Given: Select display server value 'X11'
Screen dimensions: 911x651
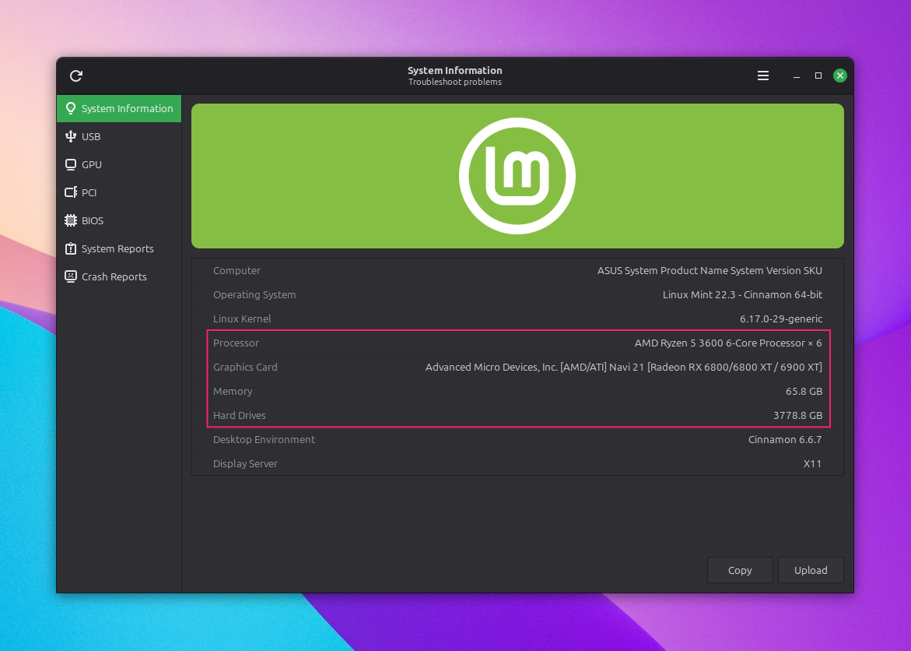Looking at the screenshot, I should [812, 463].
